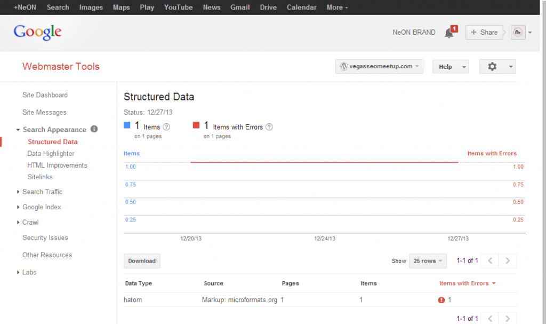Open the Help dropdown
Screen dimensions: 546x324
click(x=451, y=67)
